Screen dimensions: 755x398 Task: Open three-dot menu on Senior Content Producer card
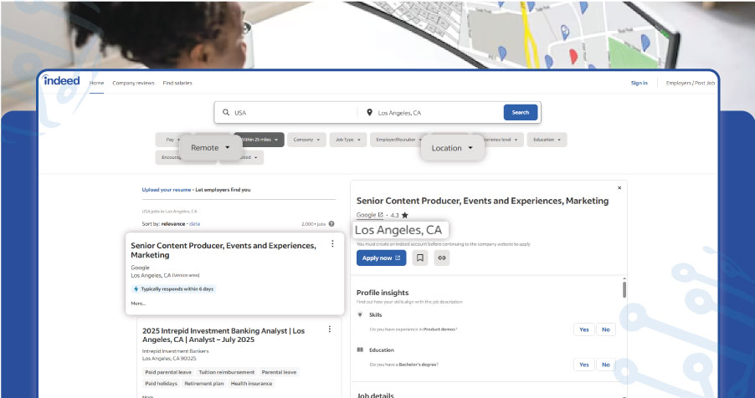(332, 244)
